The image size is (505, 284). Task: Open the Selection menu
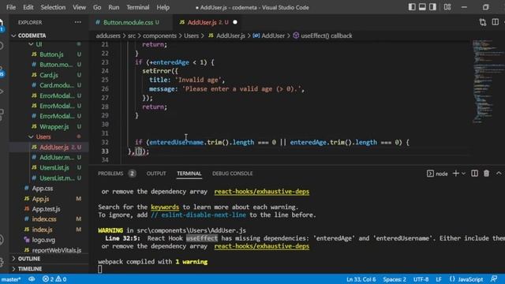pyautogui.click(x=53, y=7)
